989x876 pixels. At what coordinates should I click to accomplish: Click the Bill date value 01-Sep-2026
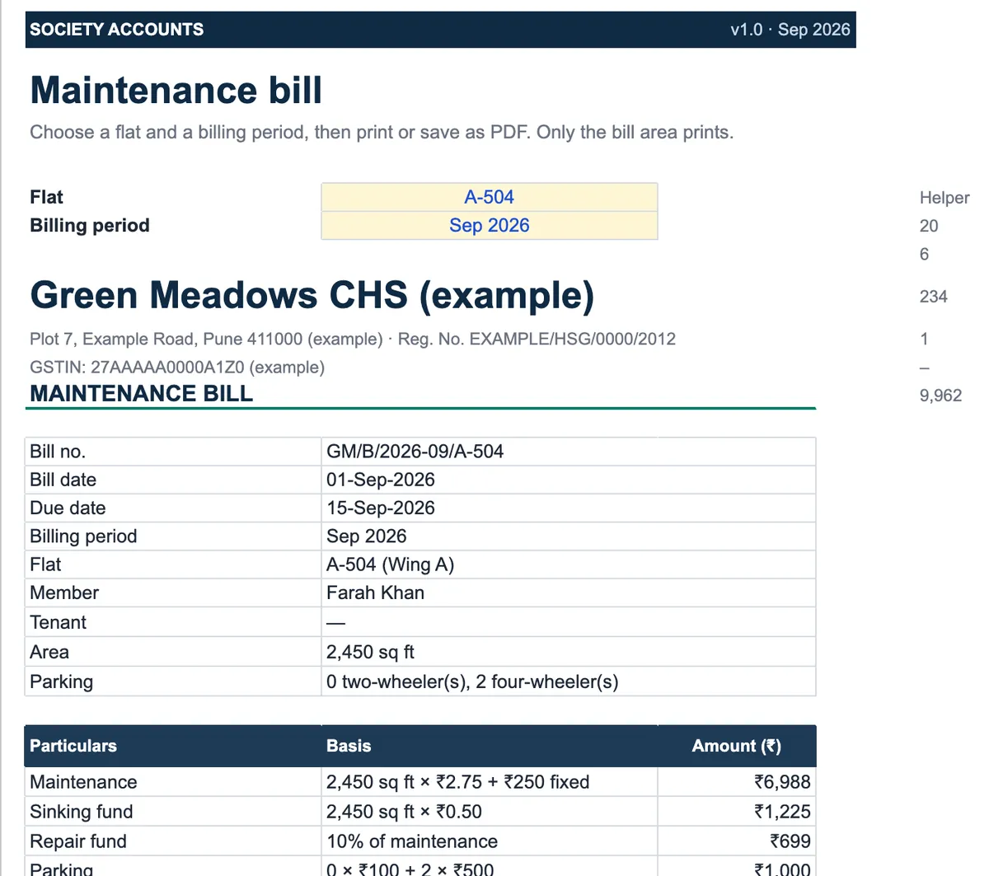pos(380,480)
